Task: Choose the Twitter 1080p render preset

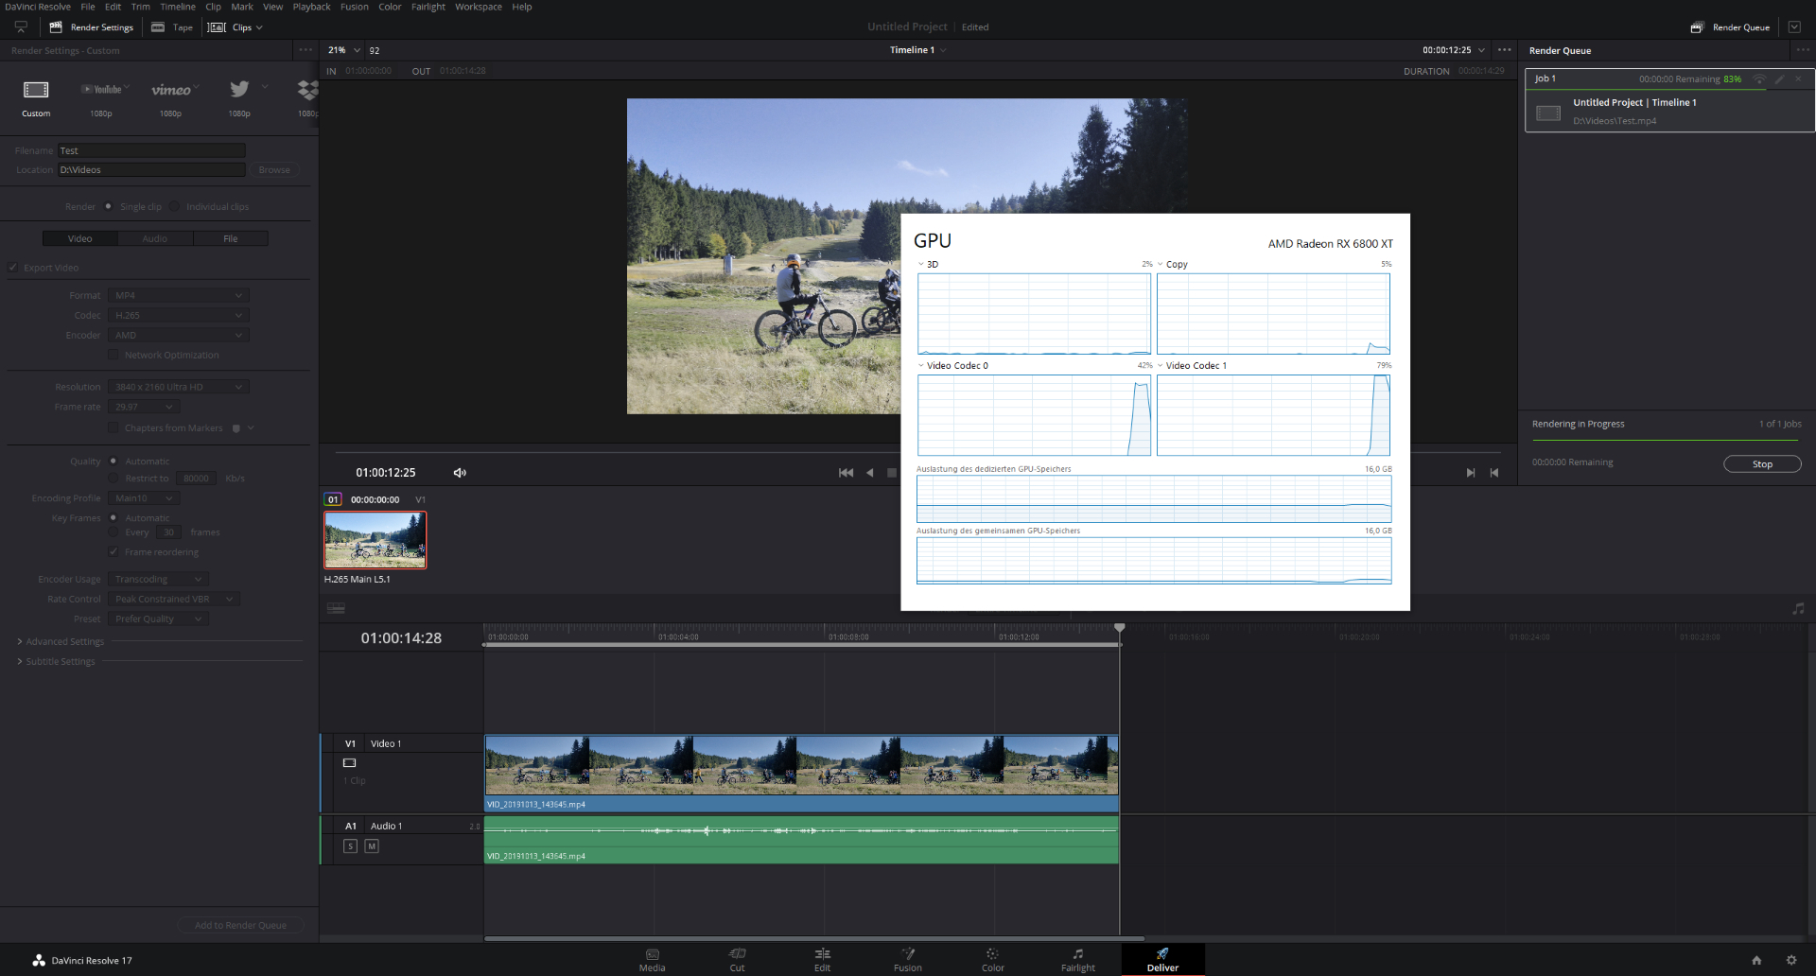Action: point(239,89)
